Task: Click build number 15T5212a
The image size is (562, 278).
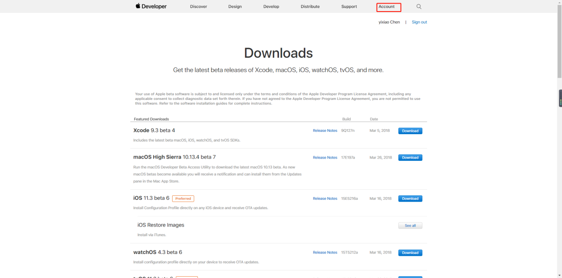Action: pos(349,252)
